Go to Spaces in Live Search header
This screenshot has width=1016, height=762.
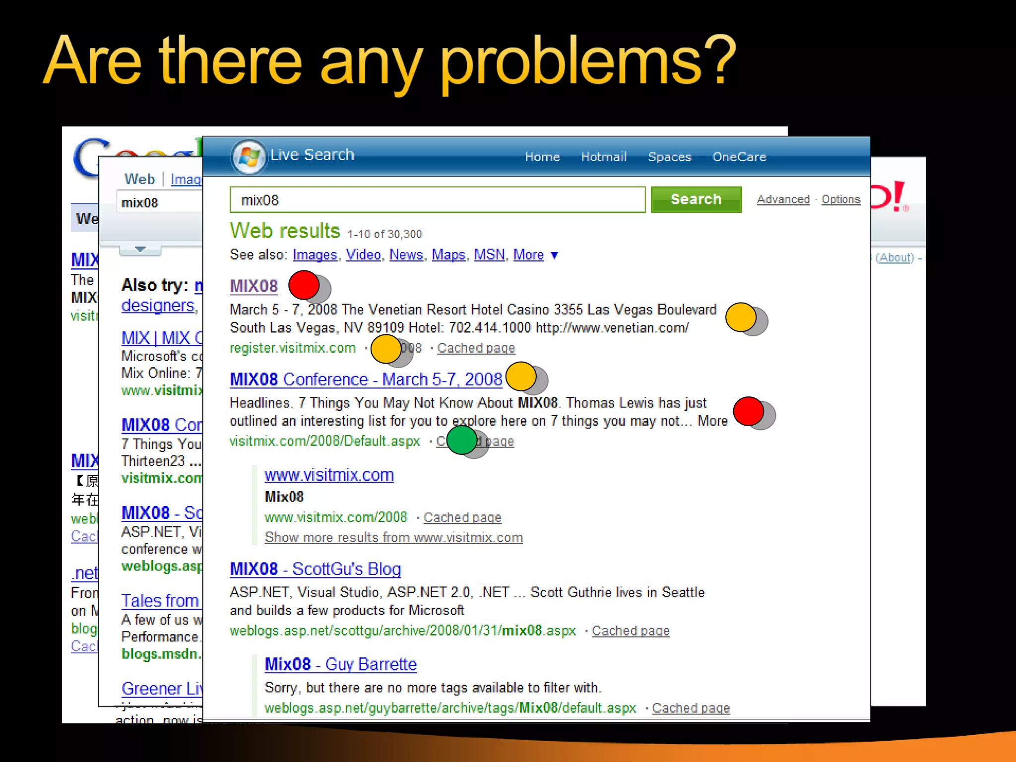[669, 157]
